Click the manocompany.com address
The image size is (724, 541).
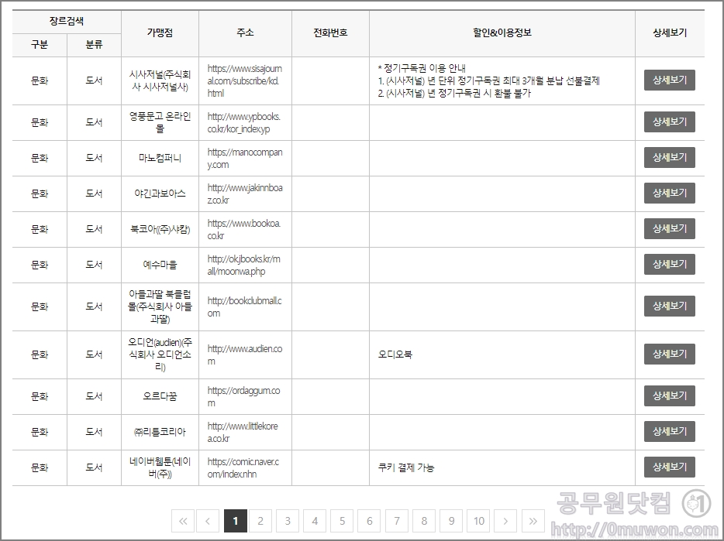[245, 158]
